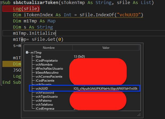This screenshot has width=165, height=119.
Task: Click the vchUUID token value
Action: [106, 89]
